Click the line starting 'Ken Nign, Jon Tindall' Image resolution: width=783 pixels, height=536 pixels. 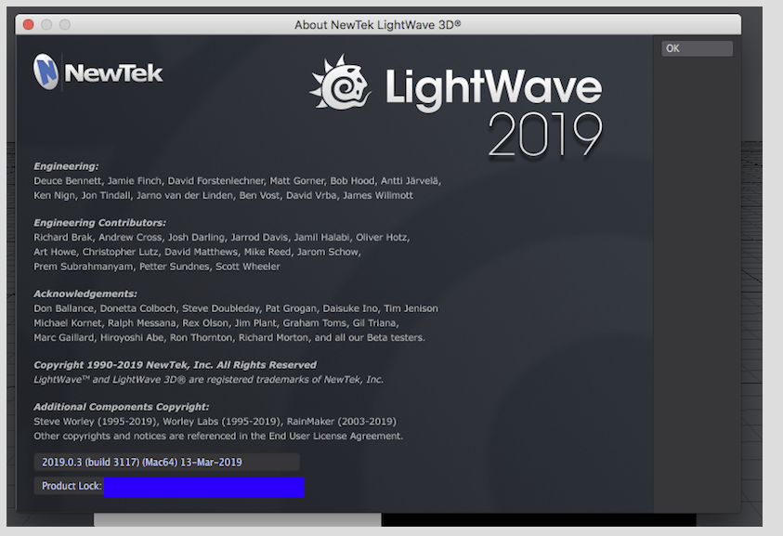[x=223, y=195]
